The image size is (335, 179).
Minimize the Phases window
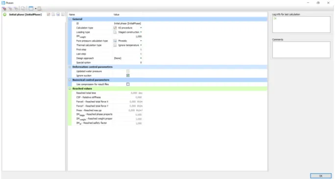[x=308, y=3]
